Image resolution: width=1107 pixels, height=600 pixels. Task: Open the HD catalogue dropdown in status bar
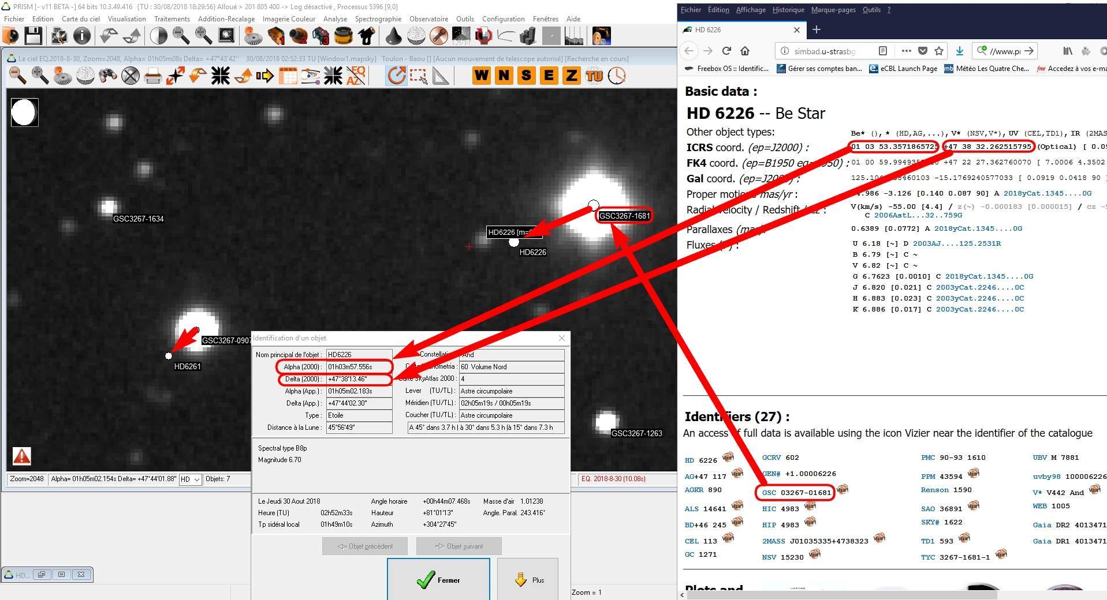(190, 479)
